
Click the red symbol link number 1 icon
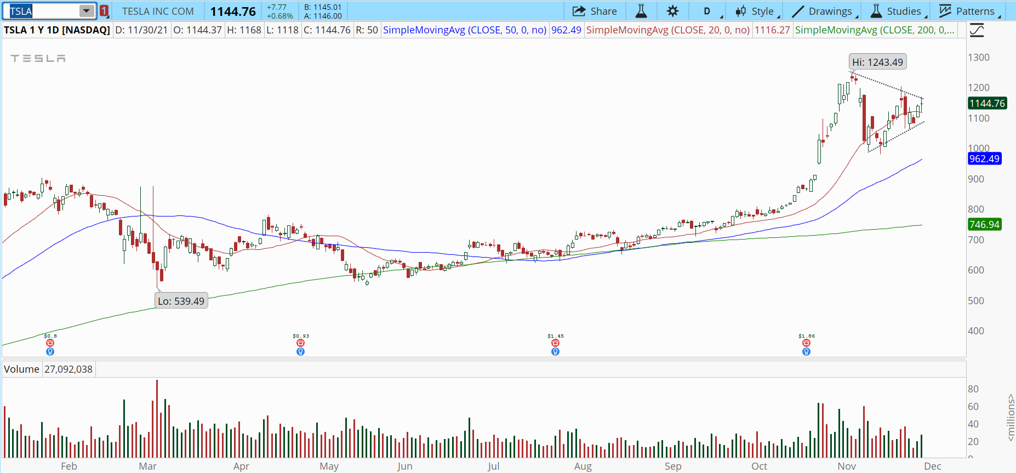tap(104, 11)
